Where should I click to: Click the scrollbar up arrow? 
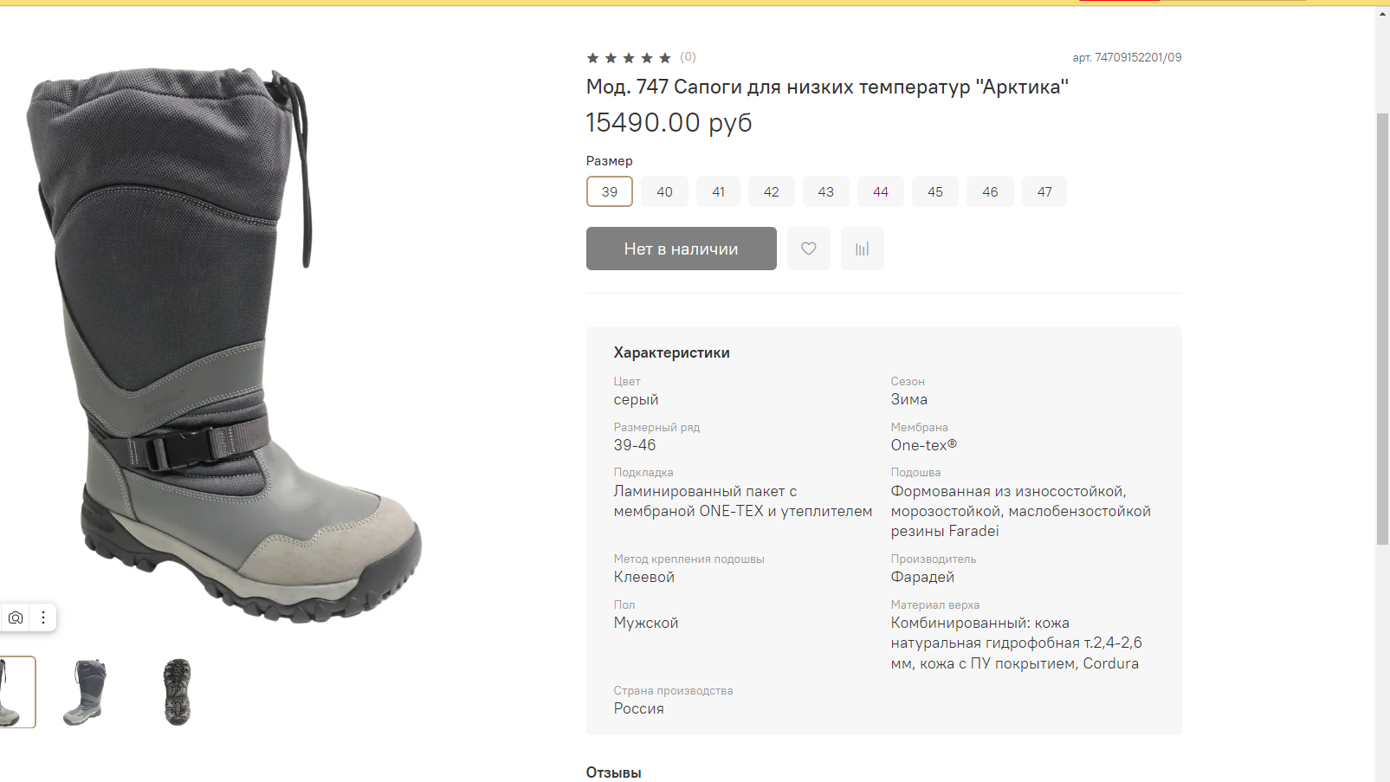1382,14
